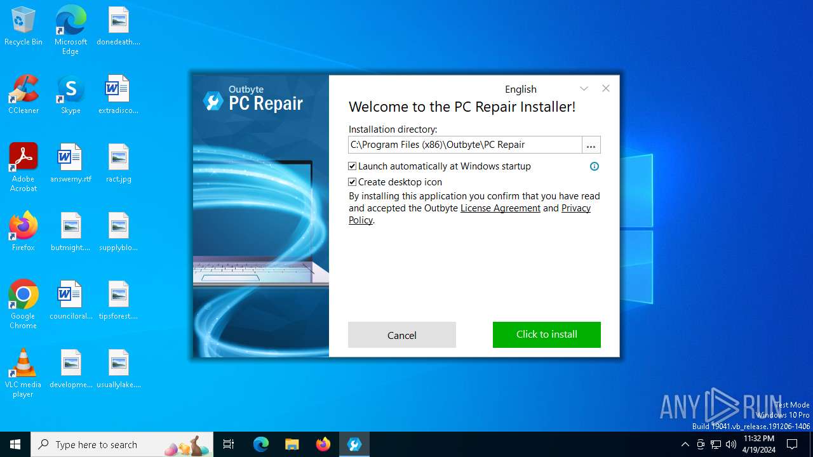Close the PC Repair installer window
Screen dimensions: 813x457
[606, 88]
